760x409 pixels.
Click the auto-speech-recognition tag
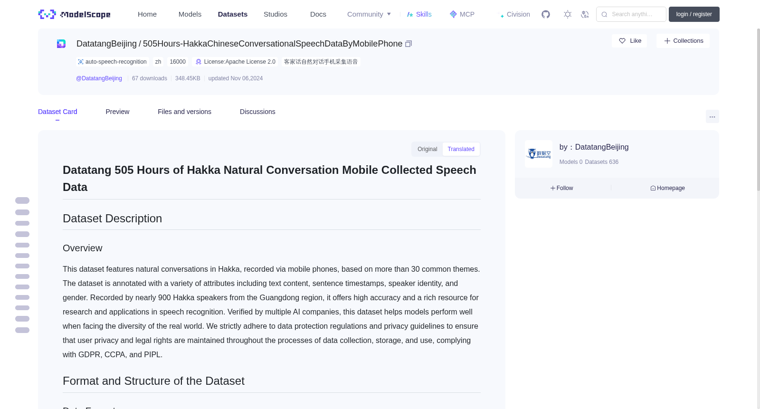pos(113,62)
